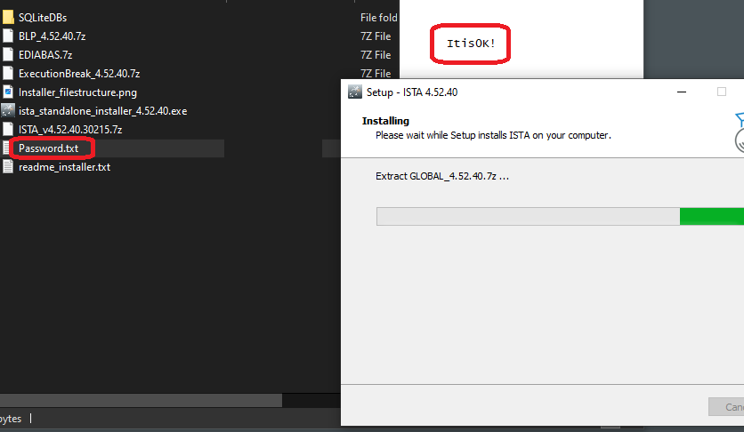Click the Password.txt document icon

pos(6,148)
